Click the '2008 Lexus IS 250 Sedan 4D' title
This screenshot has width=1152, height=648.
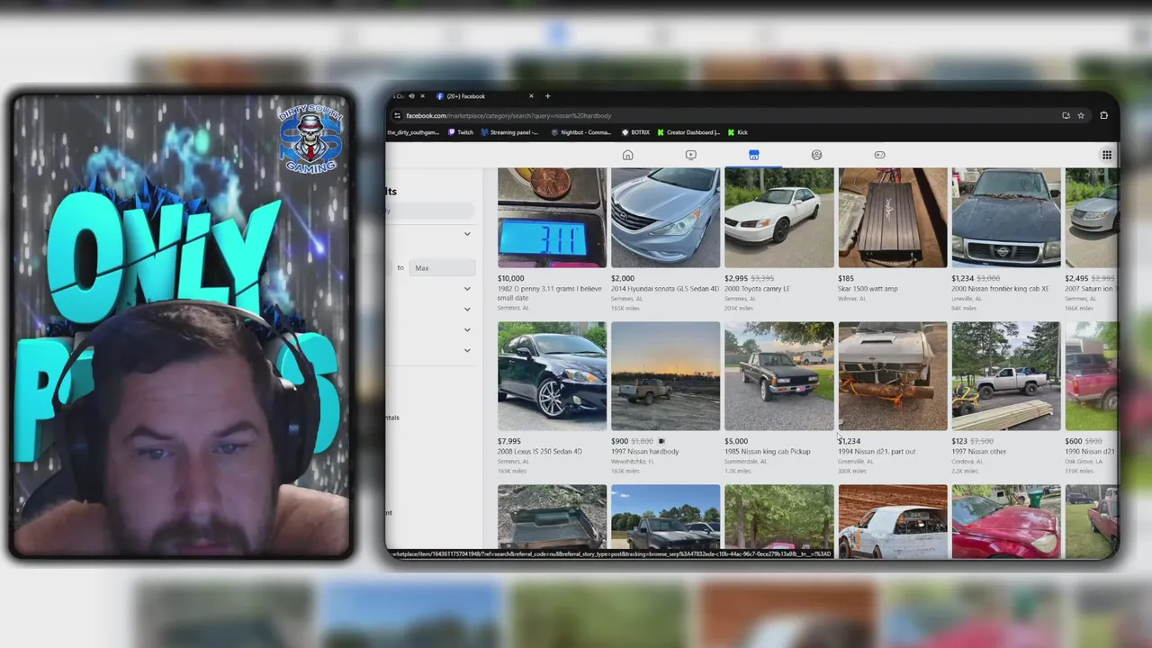pyautogui.click(x=540, y=452)
